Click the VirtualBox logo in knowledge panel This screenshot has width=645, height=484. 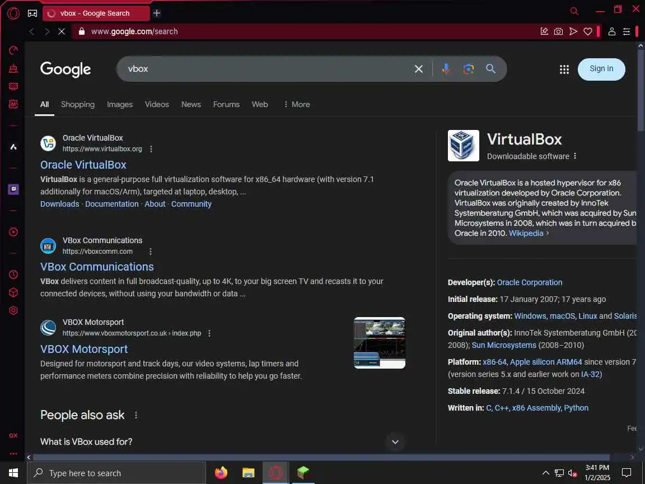coord(463,145)
